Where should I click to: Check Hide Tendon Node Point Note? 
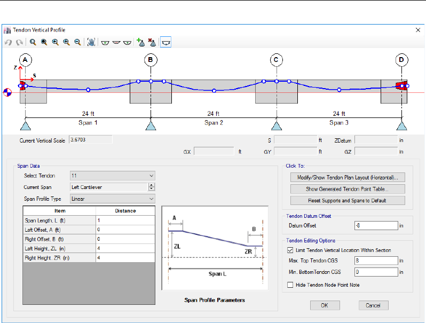(x=290, y=285)
